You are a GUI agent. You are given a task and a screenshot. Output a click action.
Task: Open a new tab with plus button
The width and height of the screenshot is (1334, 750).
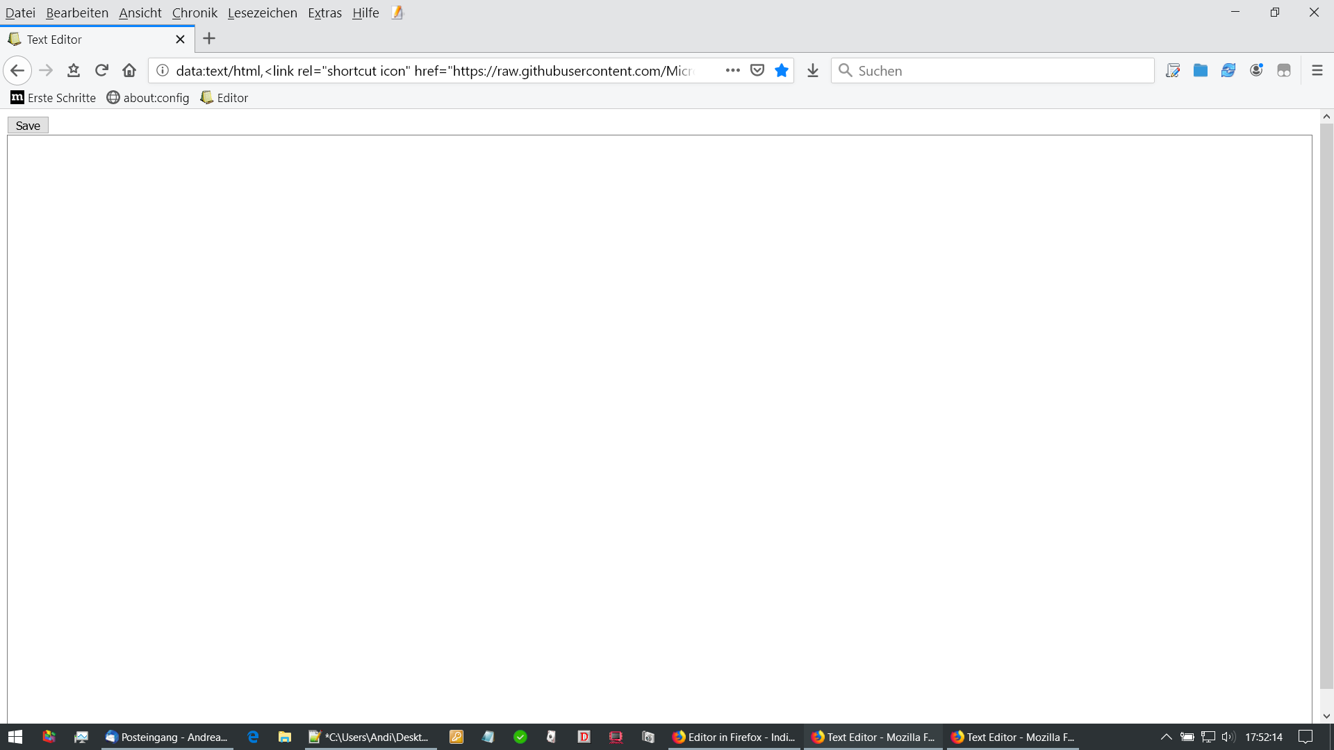click(x=209, y=39)
